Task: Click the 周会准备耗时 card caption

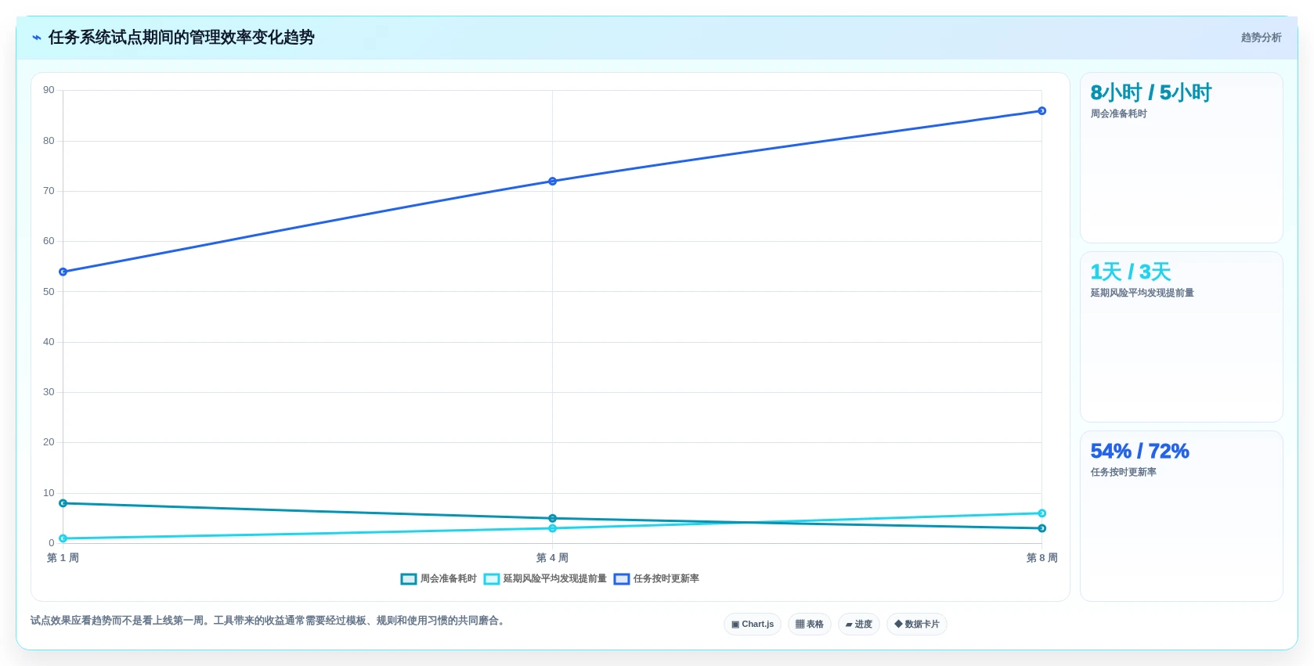Action: 1118,114
